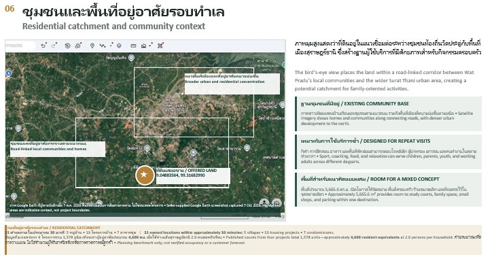Click the temple marker in map's bottom-left corner
496x261 pixels.
(x=14, y=196)
